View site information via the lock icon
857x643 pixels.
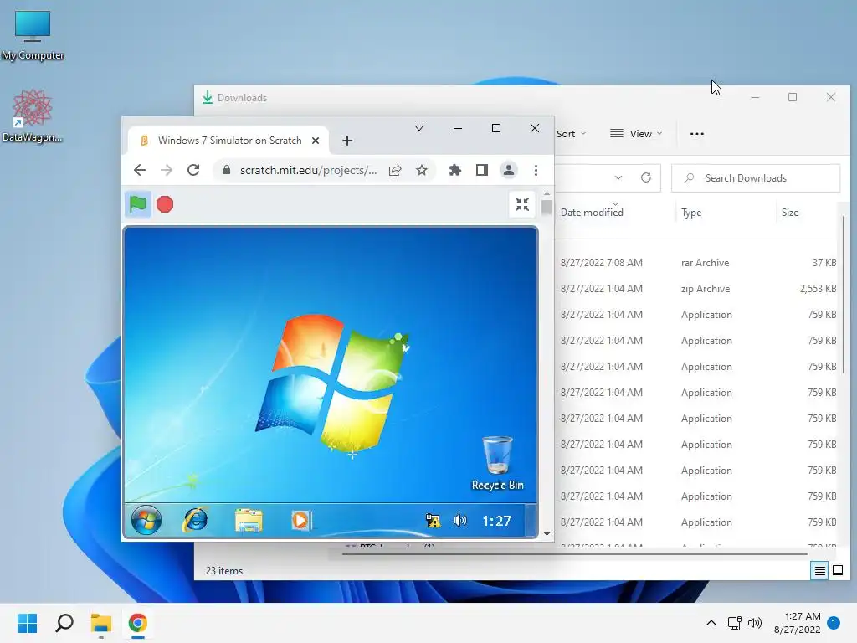click(x=226, y=170)
